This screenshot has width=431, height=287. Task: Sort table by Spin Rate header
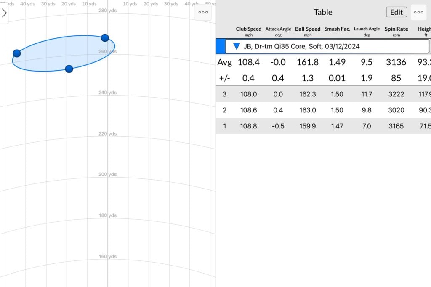click(396, 29)
